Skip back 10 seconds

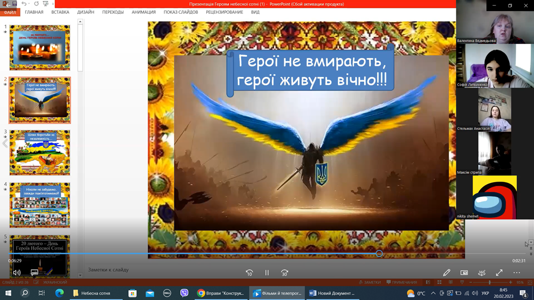(x=249, y=273)
